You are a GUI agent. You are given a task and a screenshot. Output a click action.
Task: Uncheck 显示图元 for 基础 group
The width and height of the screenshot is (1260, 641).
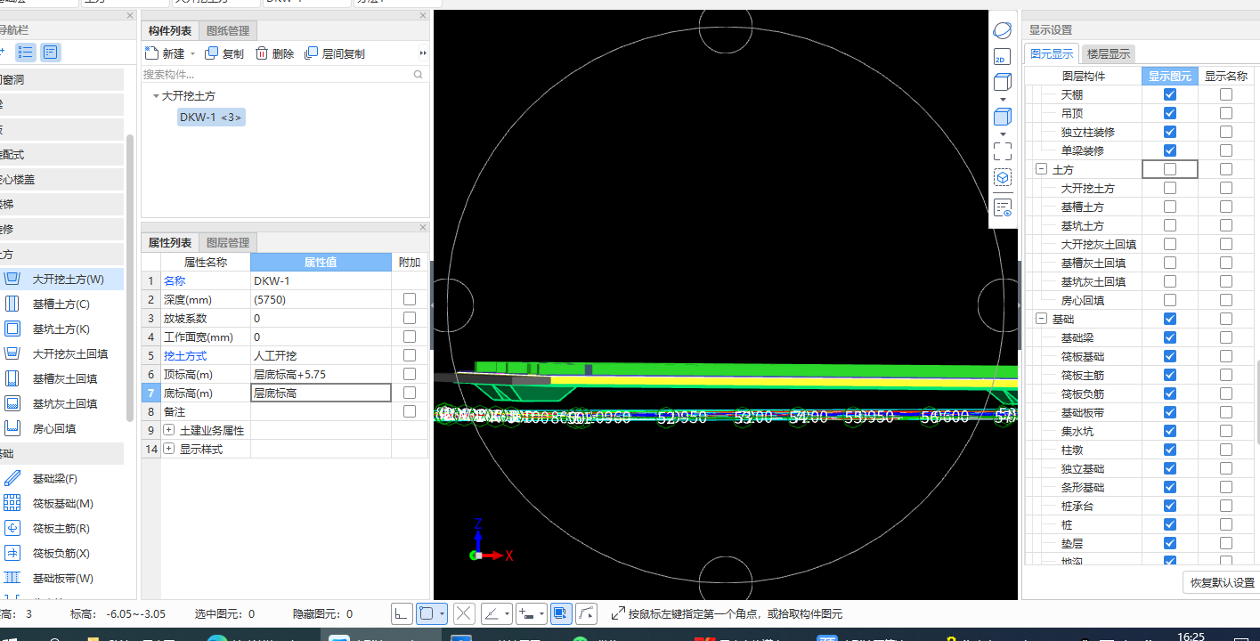[1170, 319]
